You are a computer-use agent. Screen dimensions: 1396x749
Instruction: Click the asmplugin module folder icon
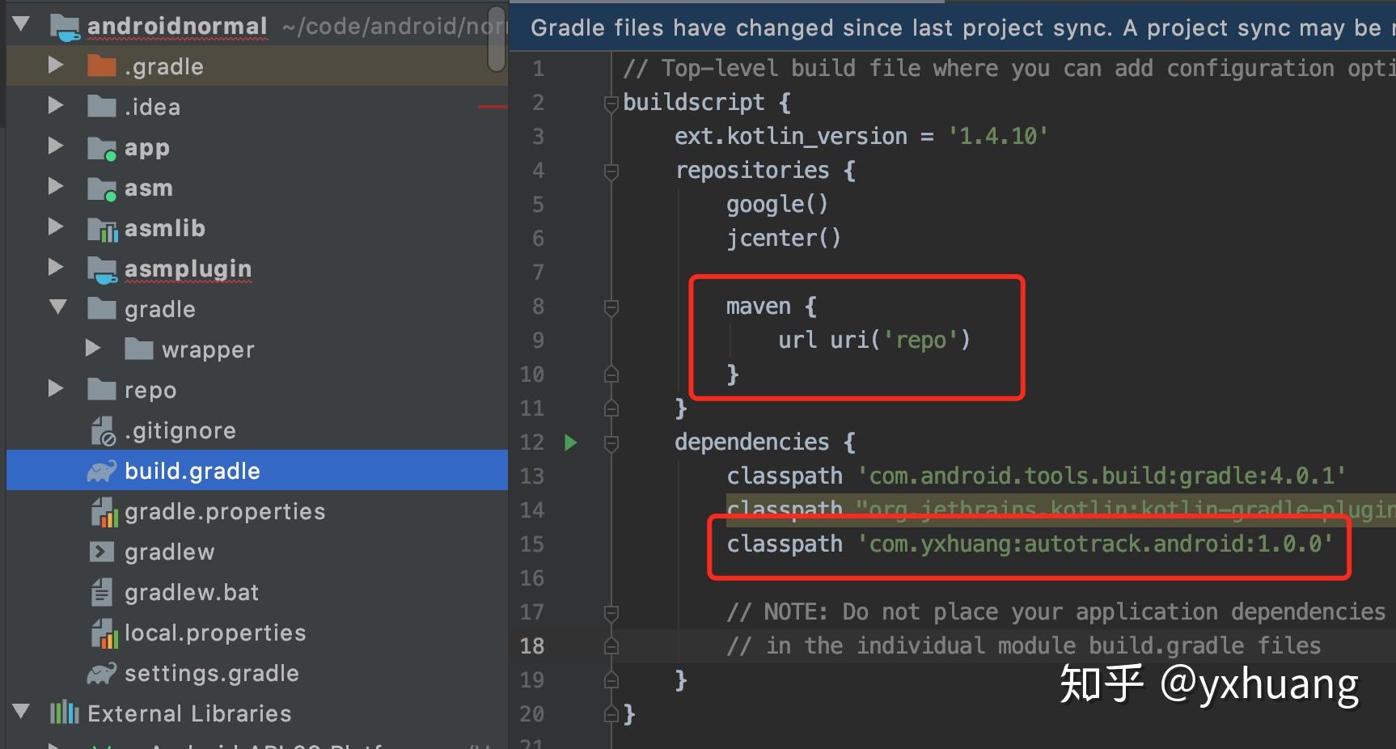tap(103, 269)
